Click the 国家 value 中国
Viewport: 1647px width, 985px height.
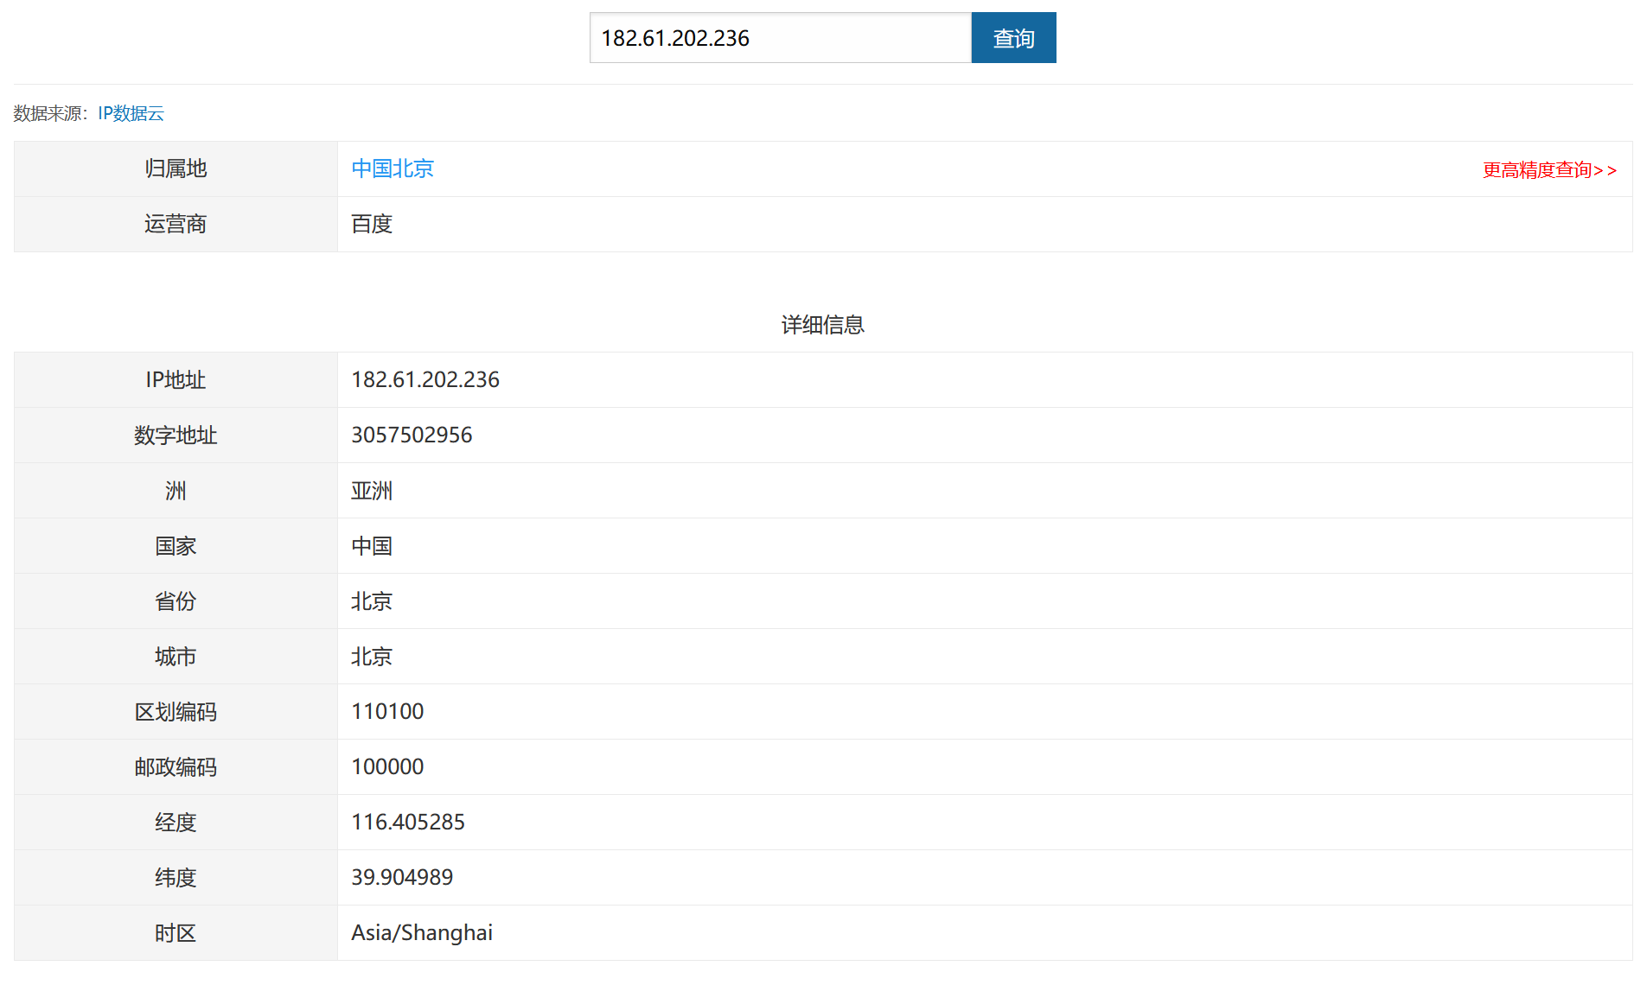coord(371,545)
